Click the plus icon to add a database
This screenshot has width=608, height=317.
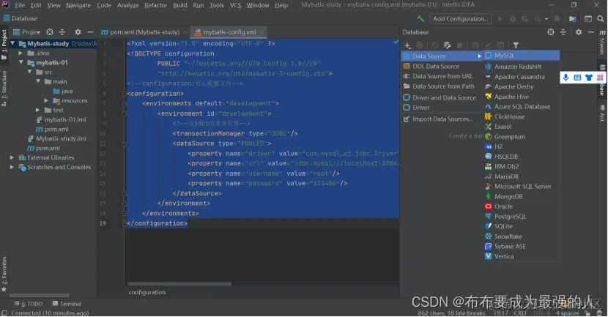[407, 45]
